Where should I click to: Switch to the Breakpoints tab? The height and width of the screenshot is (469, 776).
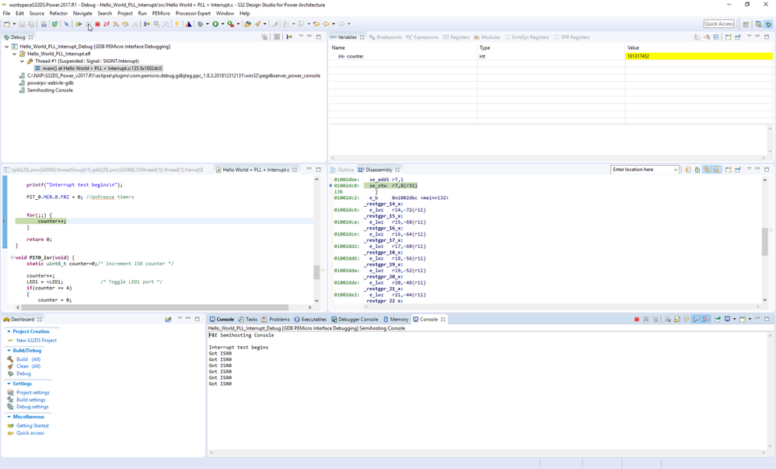[385, 37]
